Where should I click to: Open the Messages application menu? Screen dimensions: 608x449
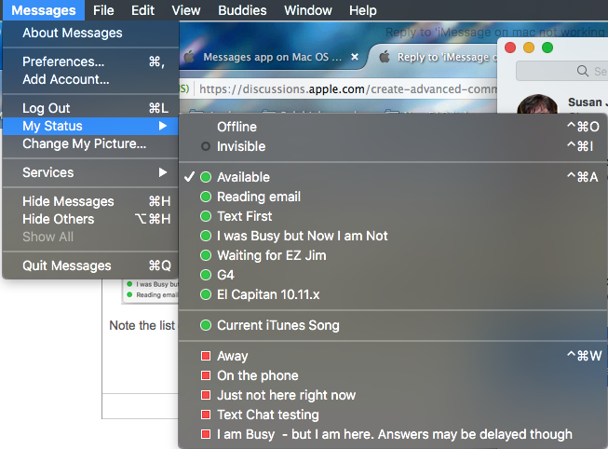(44, 10)
